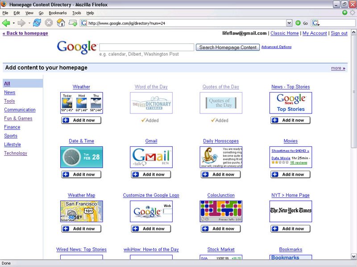Select the News category in sidebar
Image resolution: width=357 pixels, height=267 pixels.
pyautogui.click(x=9, y=92)
